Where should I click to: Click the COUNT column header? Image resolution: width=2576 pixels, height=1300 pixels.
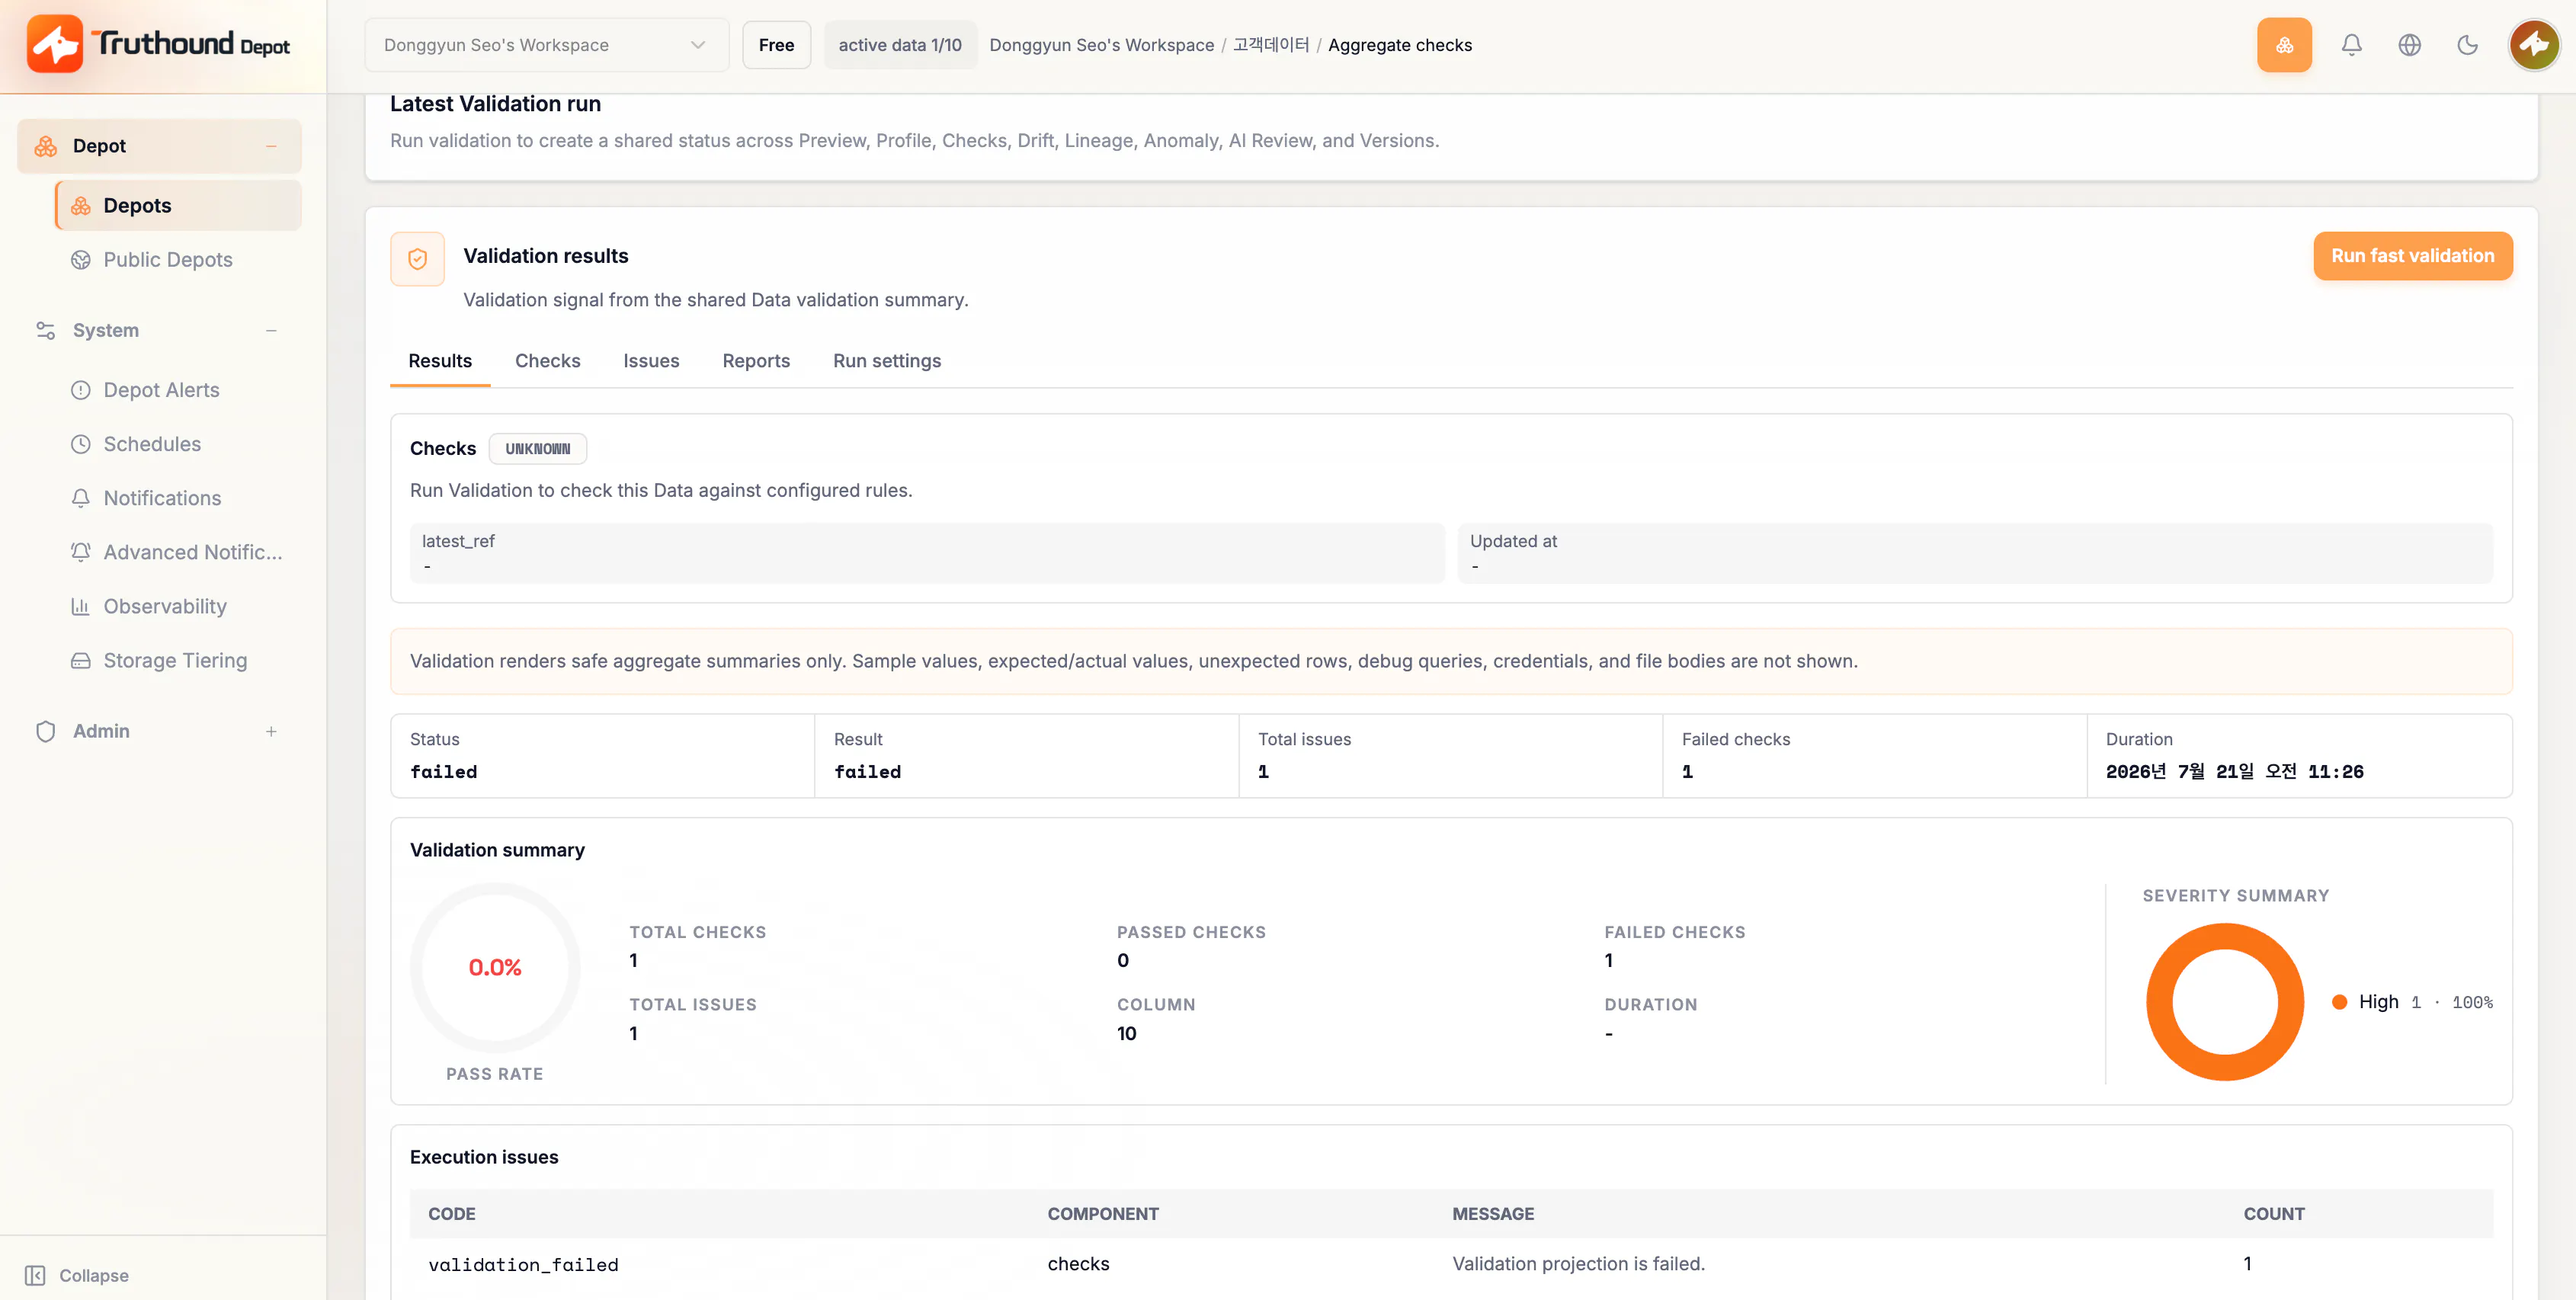click(2273, 1214)
